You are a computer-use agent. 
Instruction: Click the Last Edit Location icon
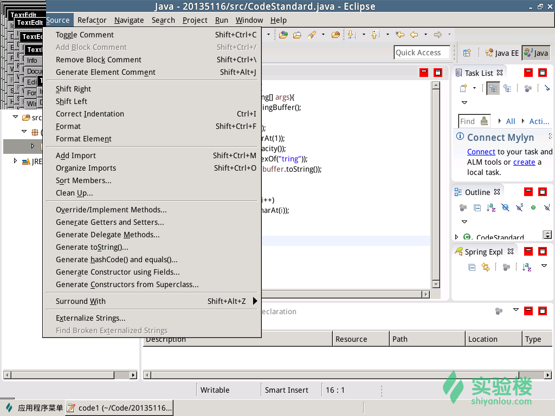[x=400, y=35]
